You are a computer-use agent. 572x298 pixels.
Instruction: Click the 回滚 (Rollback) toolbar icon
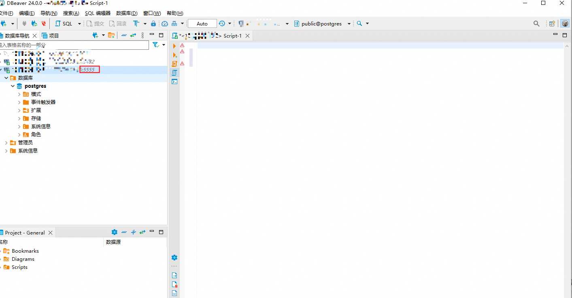coord(118,23)
